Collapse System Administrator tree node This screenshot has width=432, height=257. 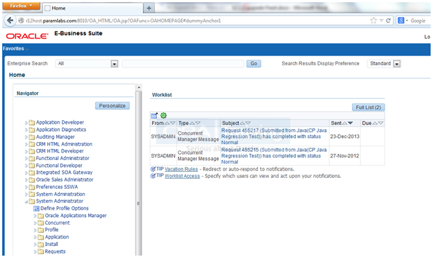tap(26, 202)
